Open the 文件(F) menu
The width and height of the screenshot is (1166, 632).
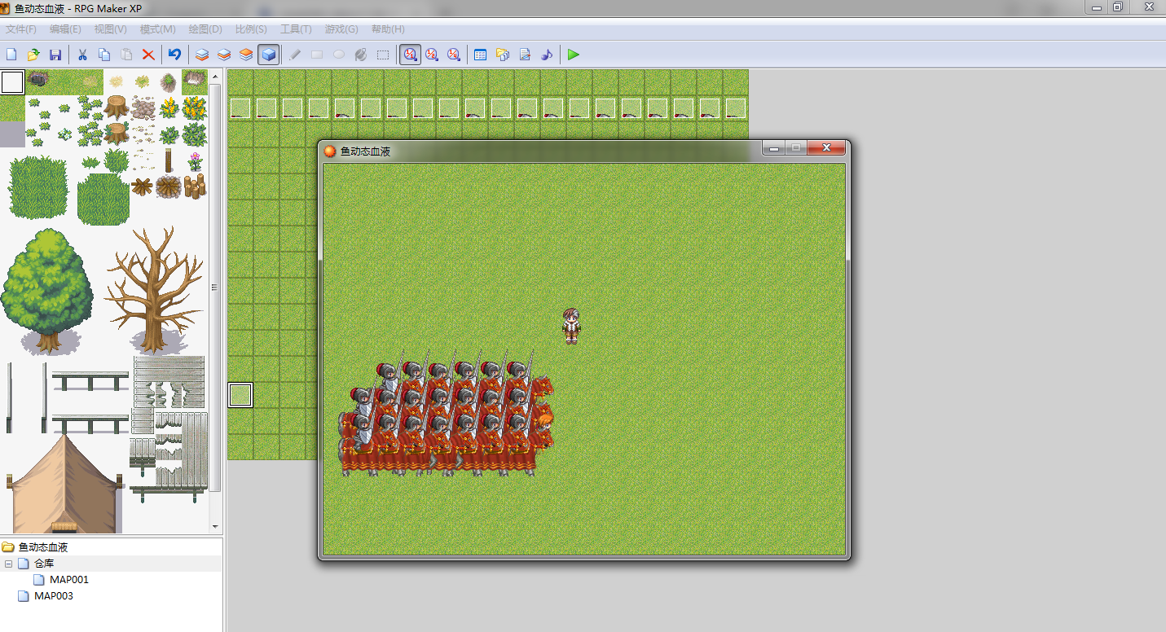(21, 29)
